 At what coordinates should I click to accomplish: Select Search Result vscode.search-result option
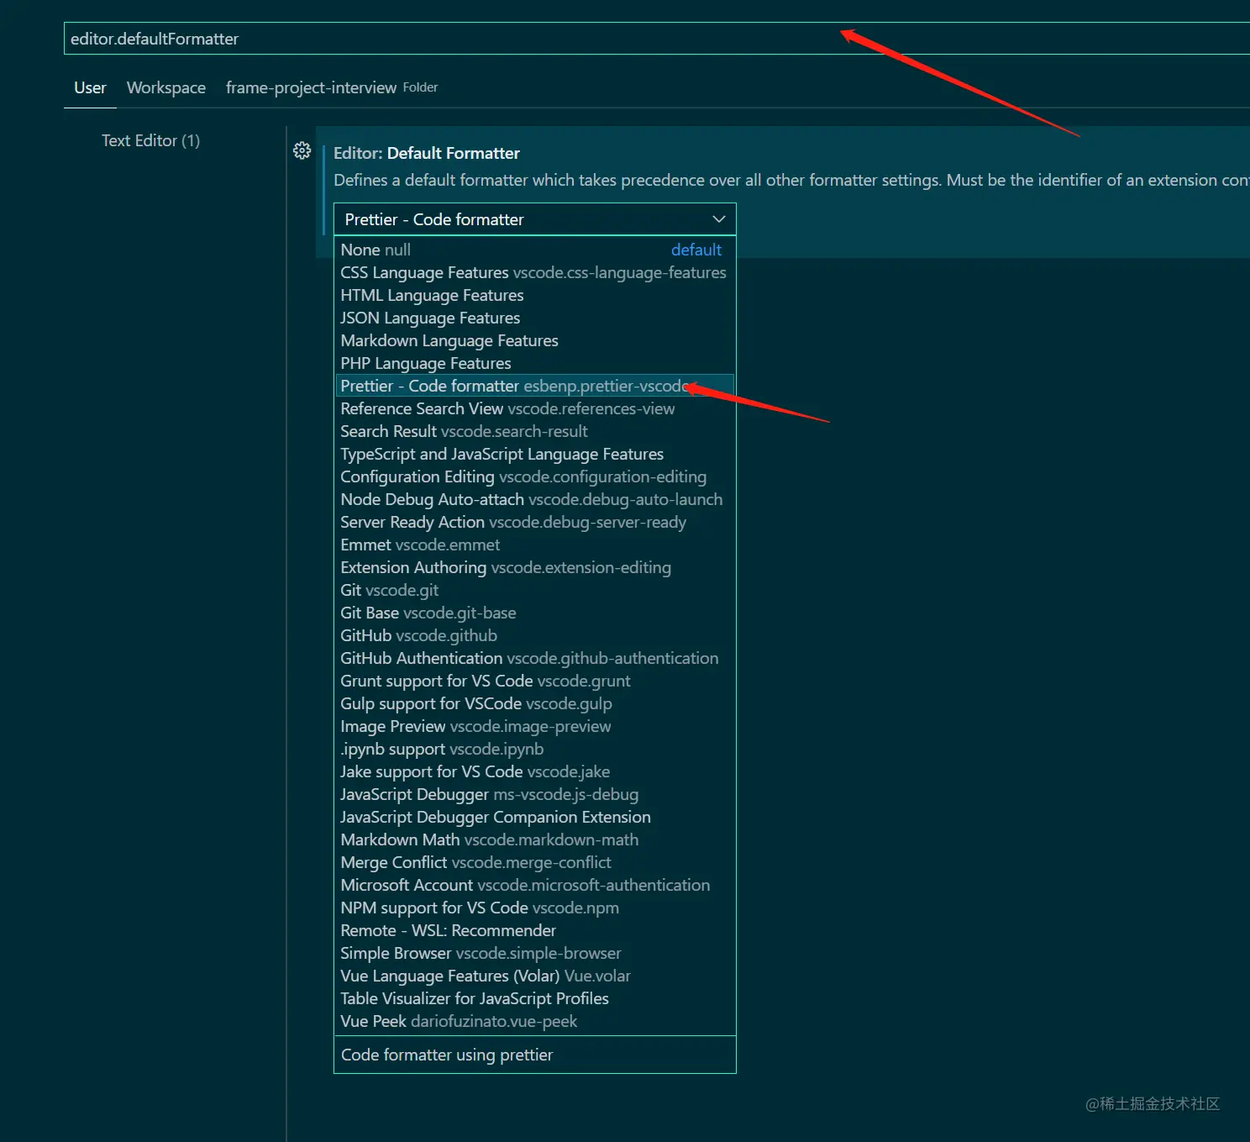[x=534, y=431]
